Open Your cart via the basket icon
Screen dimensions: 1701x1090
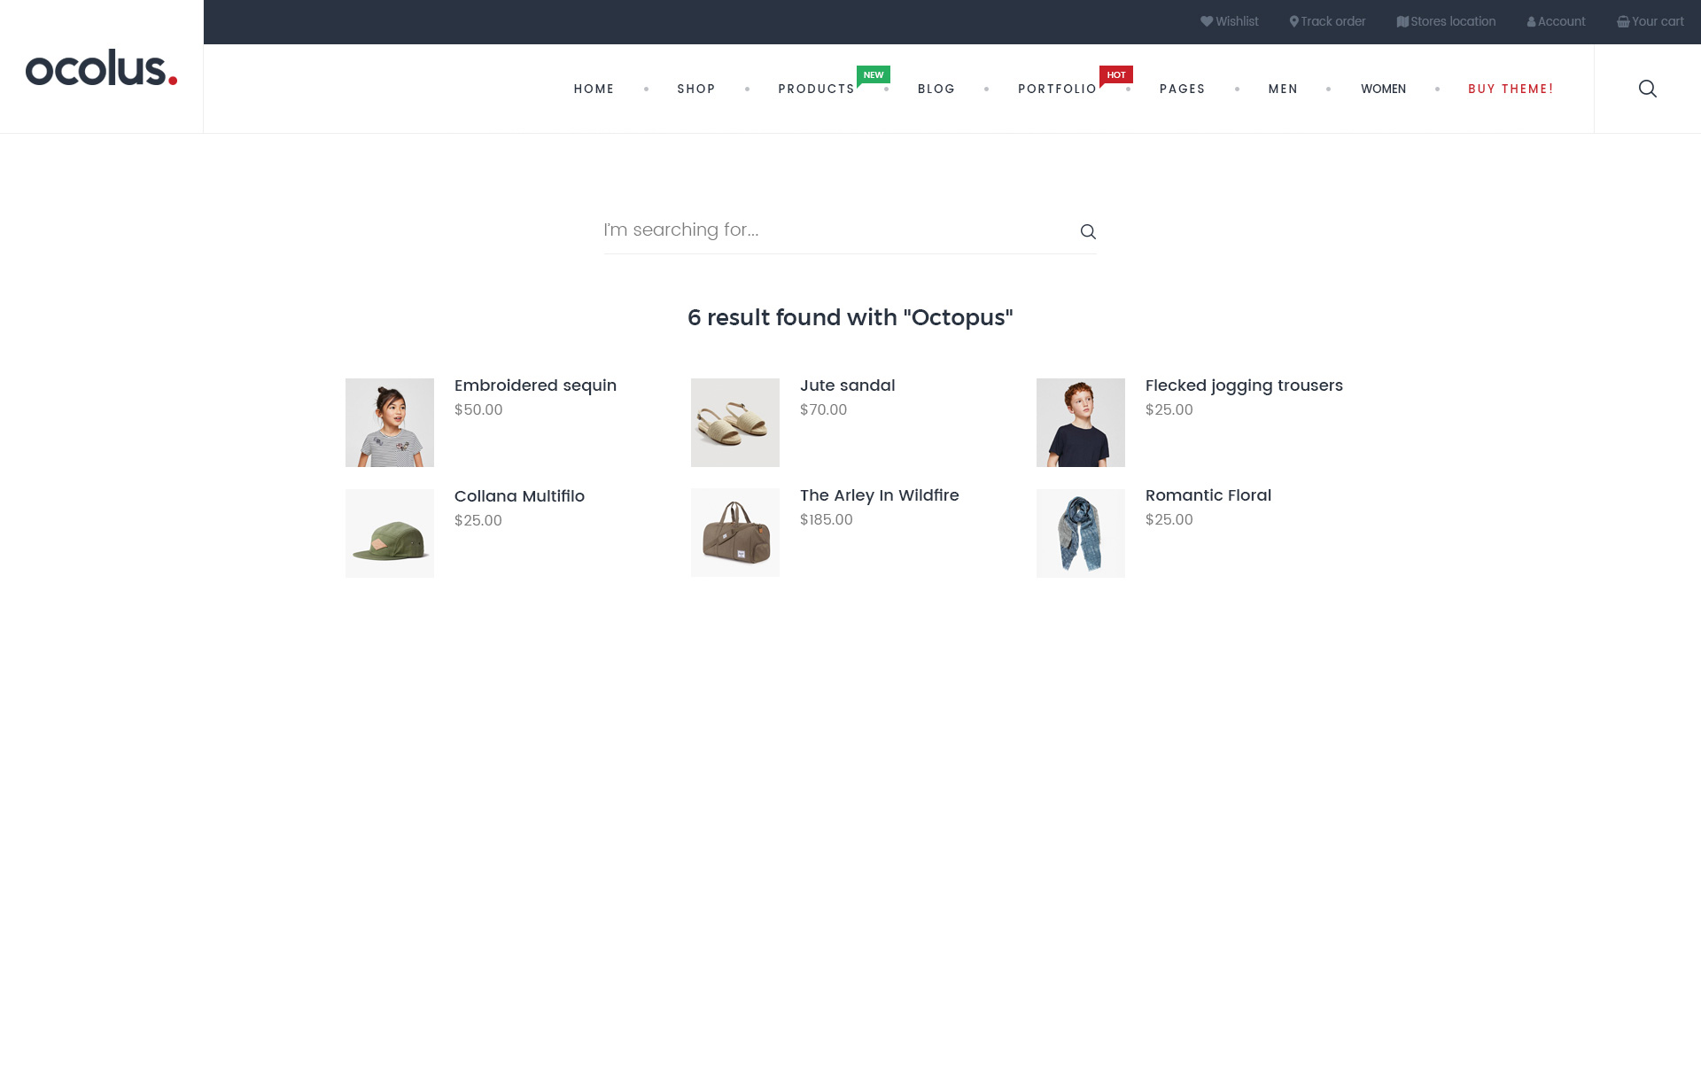[1622, 21]
